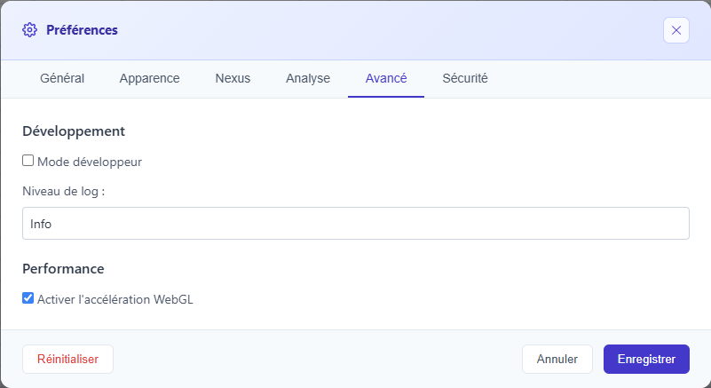Image resolution: width=711 pixels, height=388 pixels.
Task: Open the Sécurité tab
Action: point(465,78)
